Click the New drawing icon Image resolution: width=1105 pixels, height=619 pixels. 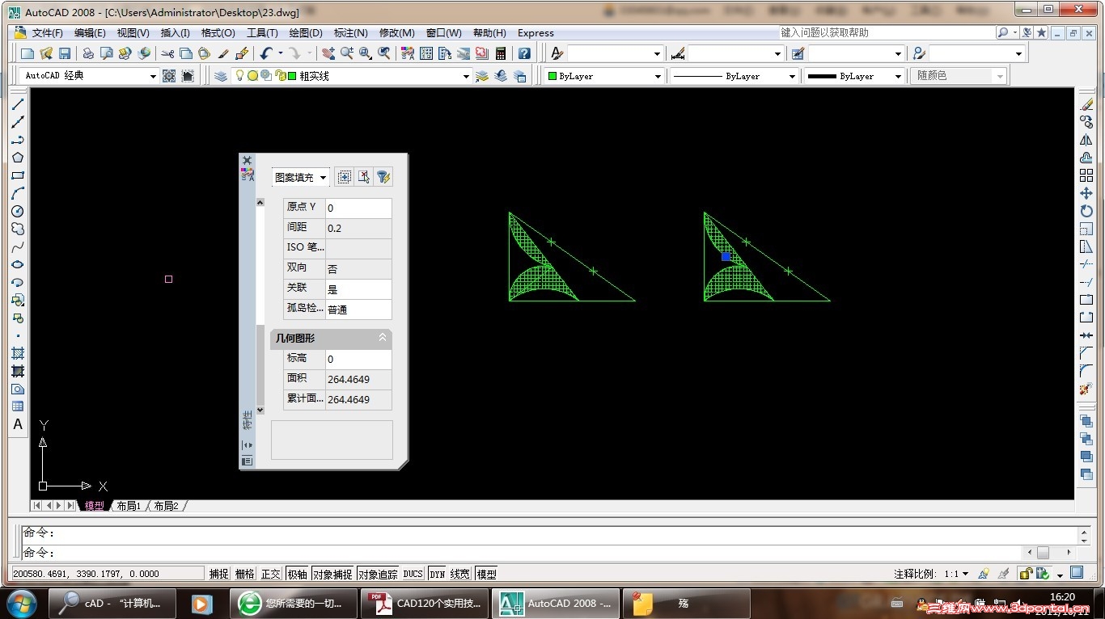pyautogui.click(x=28, y=53)
